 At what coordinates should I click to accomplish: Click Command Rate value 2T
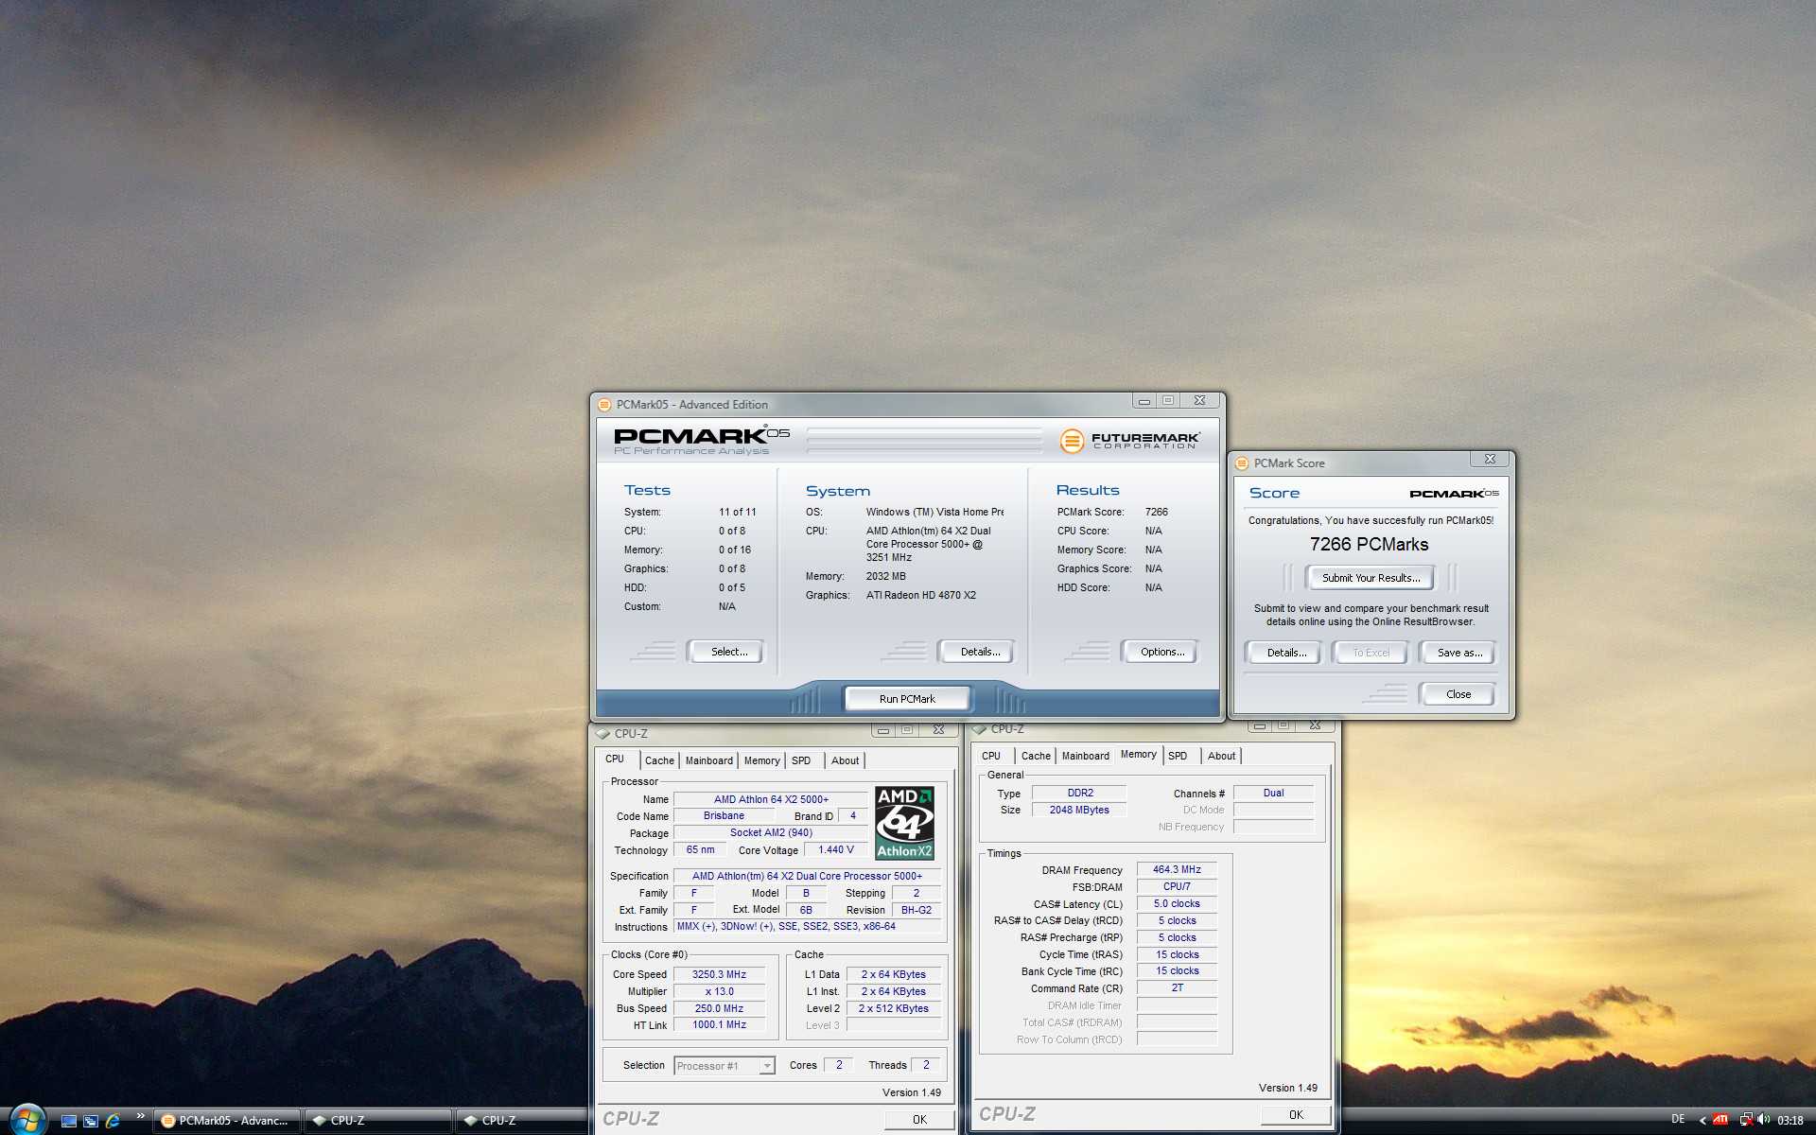coord(1177,987)
